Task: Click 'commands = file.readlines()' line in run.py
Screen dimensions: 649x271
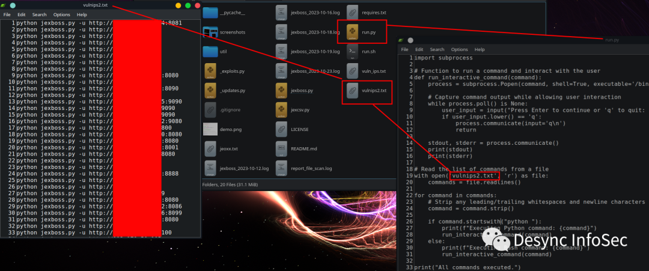Action: pyautogui.click(x=474, y=182)
